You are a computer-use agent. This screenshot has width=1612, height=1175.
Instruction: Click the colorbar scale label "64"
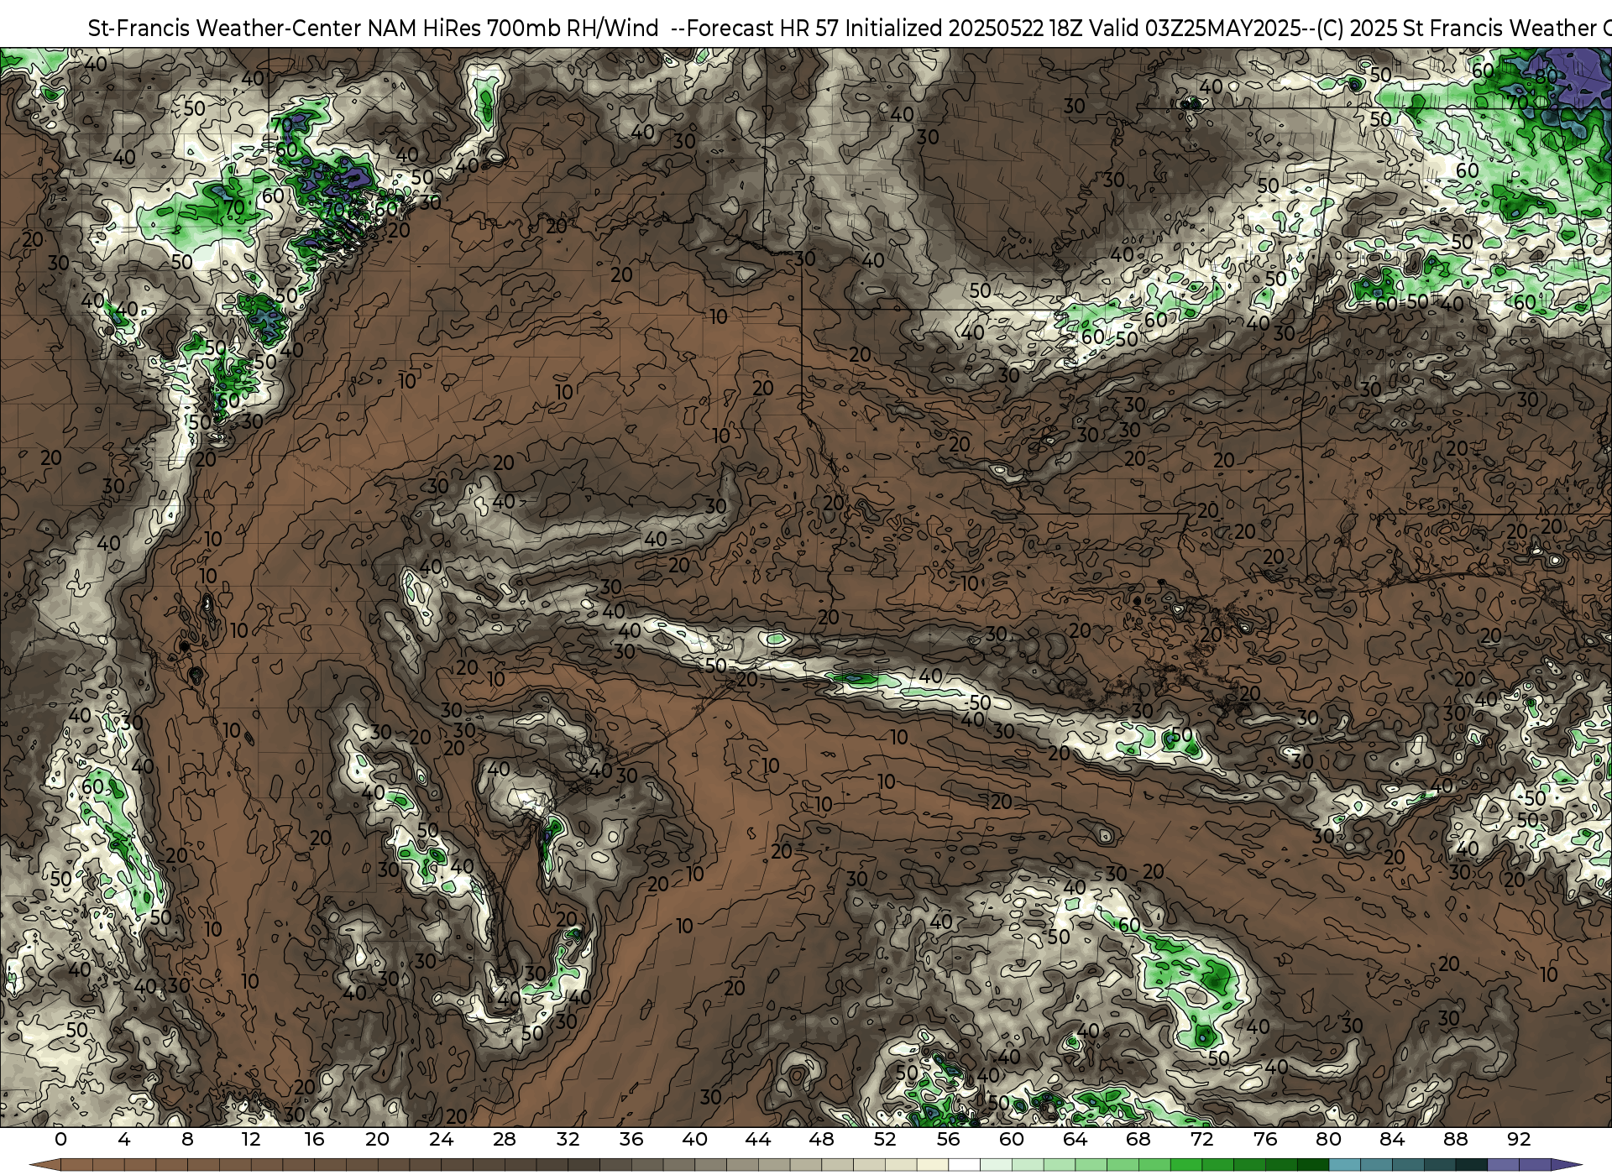(x=1076, y=1139)
